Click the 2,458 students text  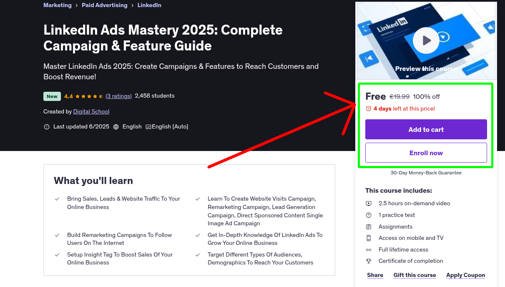[155, 96]
